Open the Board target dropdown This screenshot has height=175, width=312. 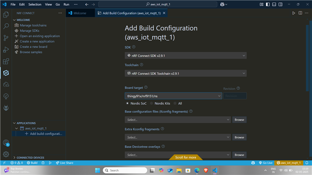(174, 96)
